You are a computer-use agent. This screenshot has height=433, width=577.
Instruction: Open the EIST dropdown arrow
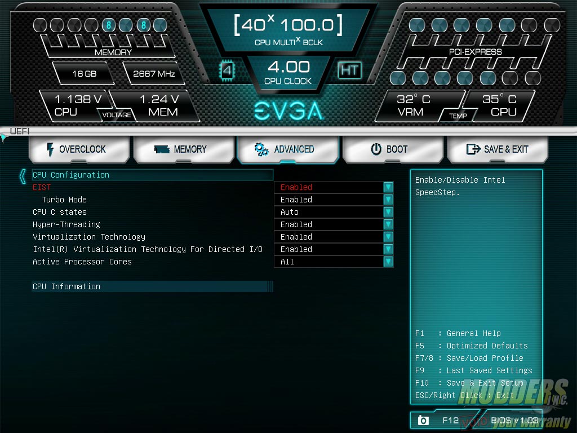click(x=388, y=187)
